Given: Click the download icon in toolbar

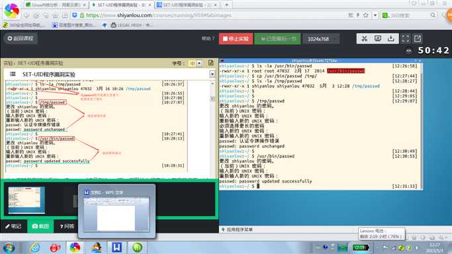Looking at the screenshot, I should [391, 38].
